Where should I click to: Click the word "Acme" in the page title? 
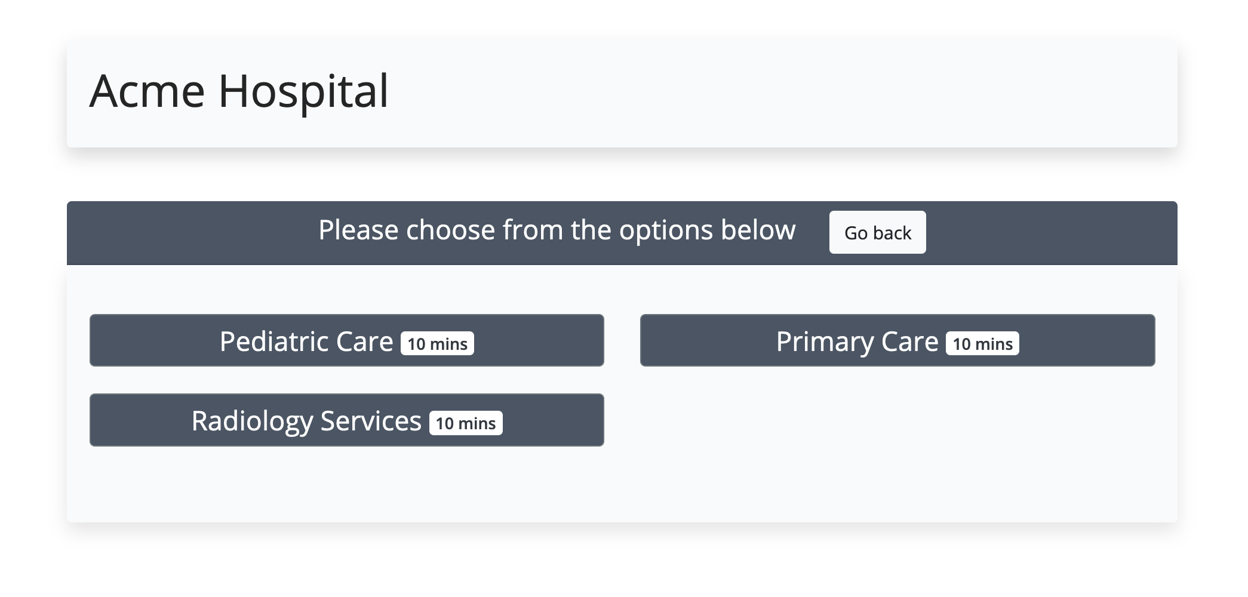(x=147, y=91)
